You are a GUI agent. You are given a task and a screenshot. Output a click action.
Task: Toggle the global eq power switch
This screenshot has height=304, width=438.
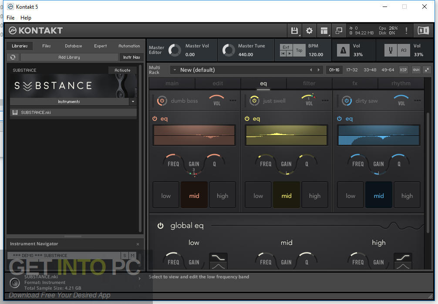[160, 226]
